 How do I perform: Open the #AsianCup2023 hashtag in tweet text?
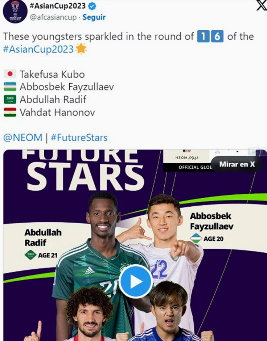click(x=38, y=49)
